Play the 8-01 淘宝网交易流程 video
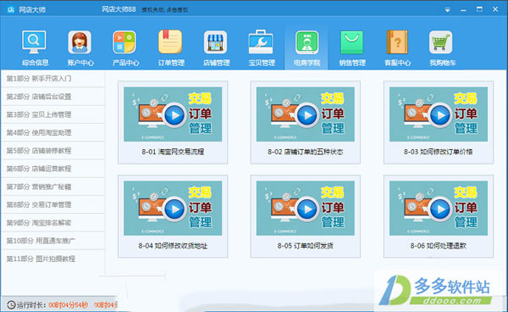The image size is (508, 312). [x=174, y=115]
